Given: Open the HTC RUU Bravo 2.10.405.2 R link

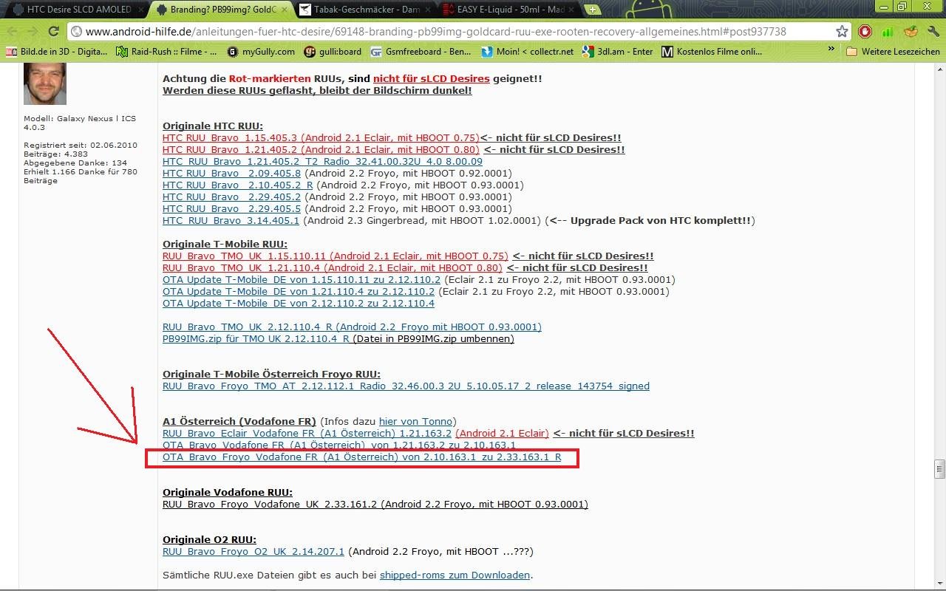Looking at the screenshot, I should coord(238,185).
